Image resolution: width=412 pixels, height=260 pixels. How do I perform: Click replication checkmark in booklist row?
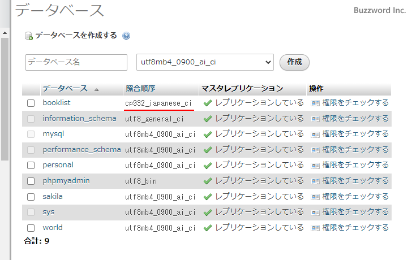pos(208,103)
